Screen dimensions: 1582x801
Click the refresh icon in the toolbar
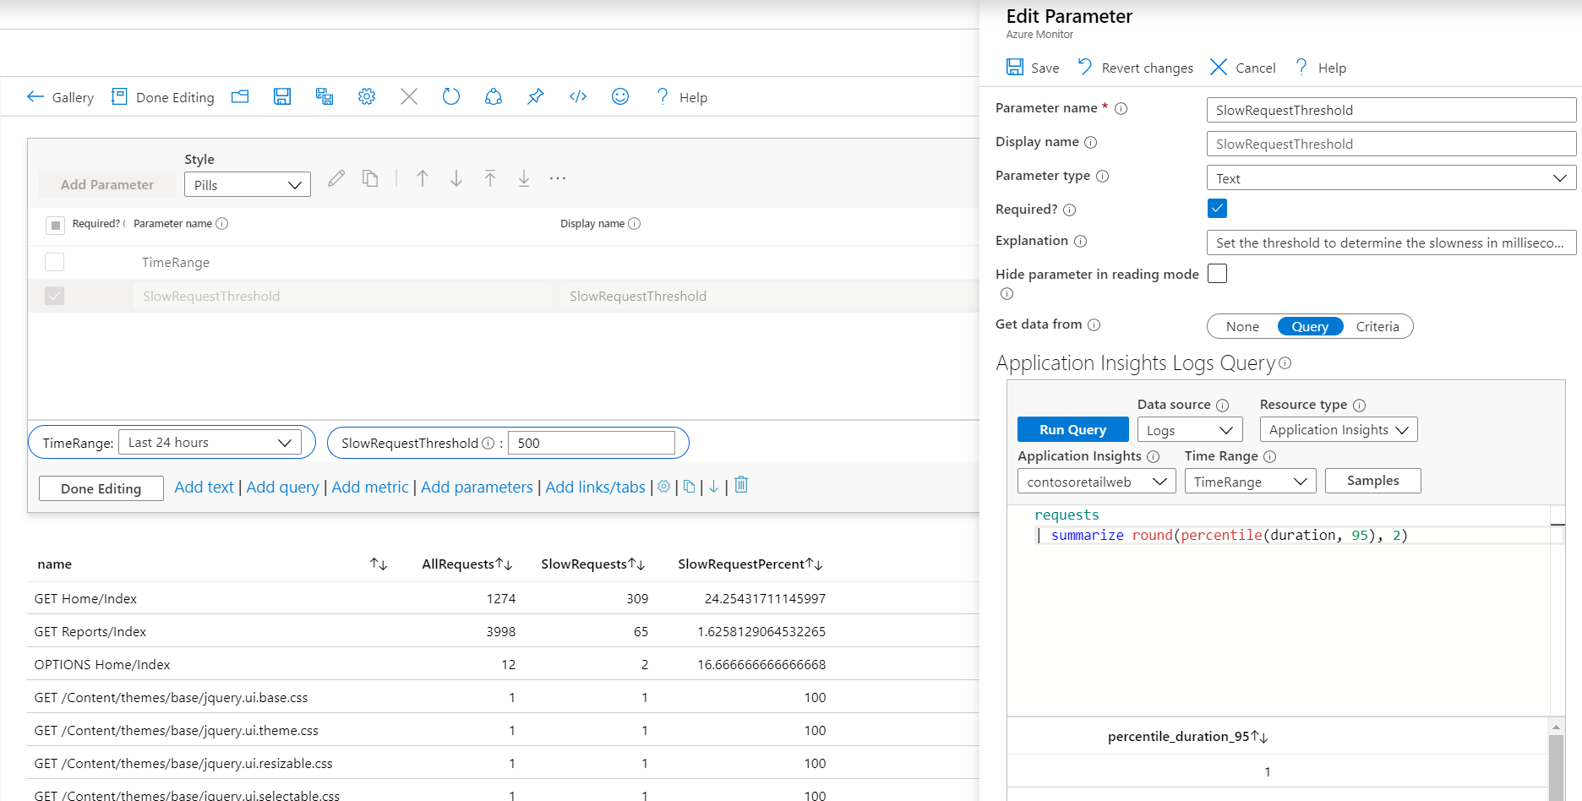(x=451, y=97)
